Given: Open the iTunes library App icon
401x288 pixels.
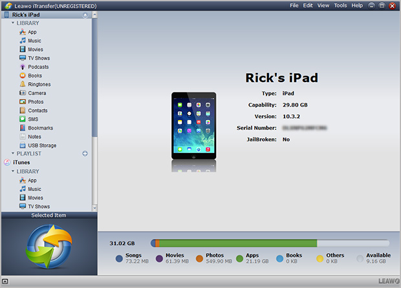Looking at the screenshot, I should 23,180.
